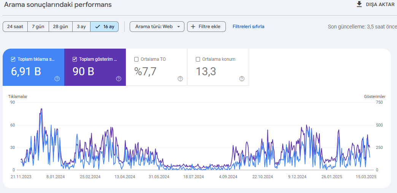This screenshot has height=193, width=397.
Task: Enable the Ortalama TO checkbox
Action: click(x=136, y=59)
